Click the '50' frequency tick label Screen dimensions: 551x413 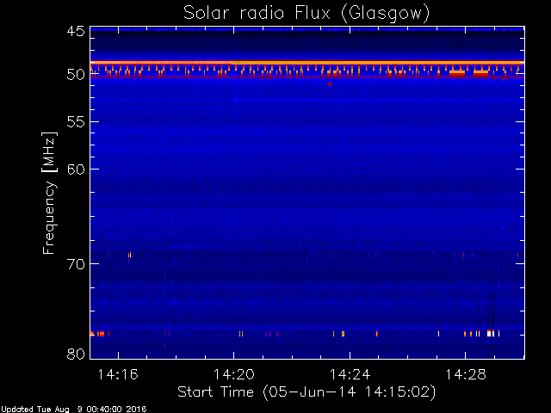pyautogui.click(x=76, y=75)
